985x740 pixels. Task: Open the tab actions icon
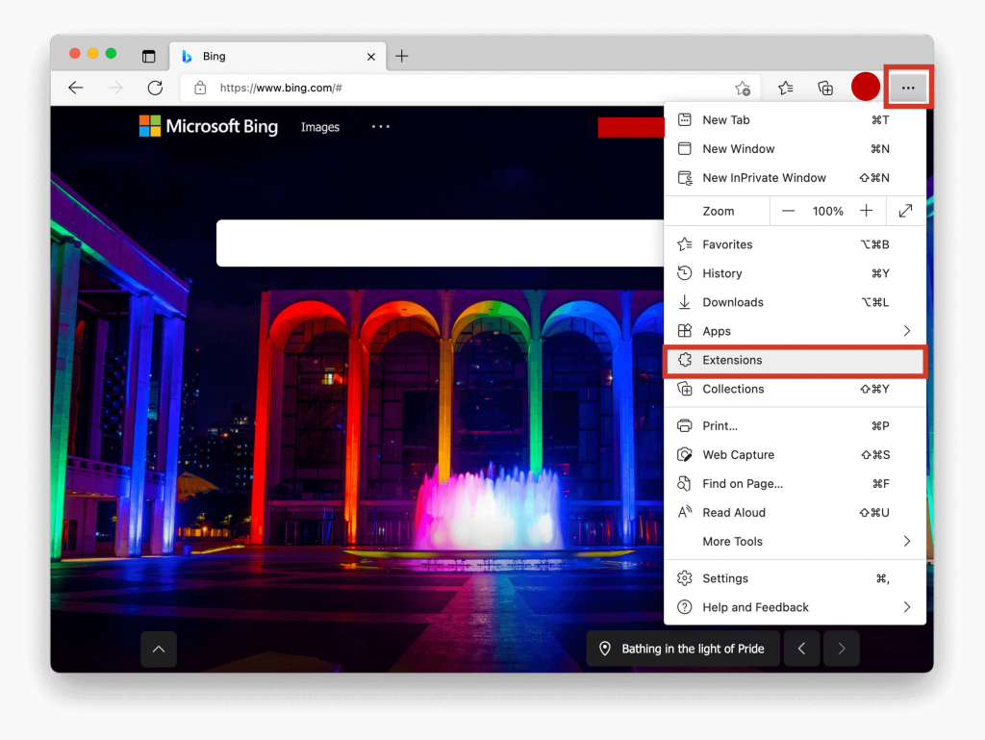click(149, 57)
